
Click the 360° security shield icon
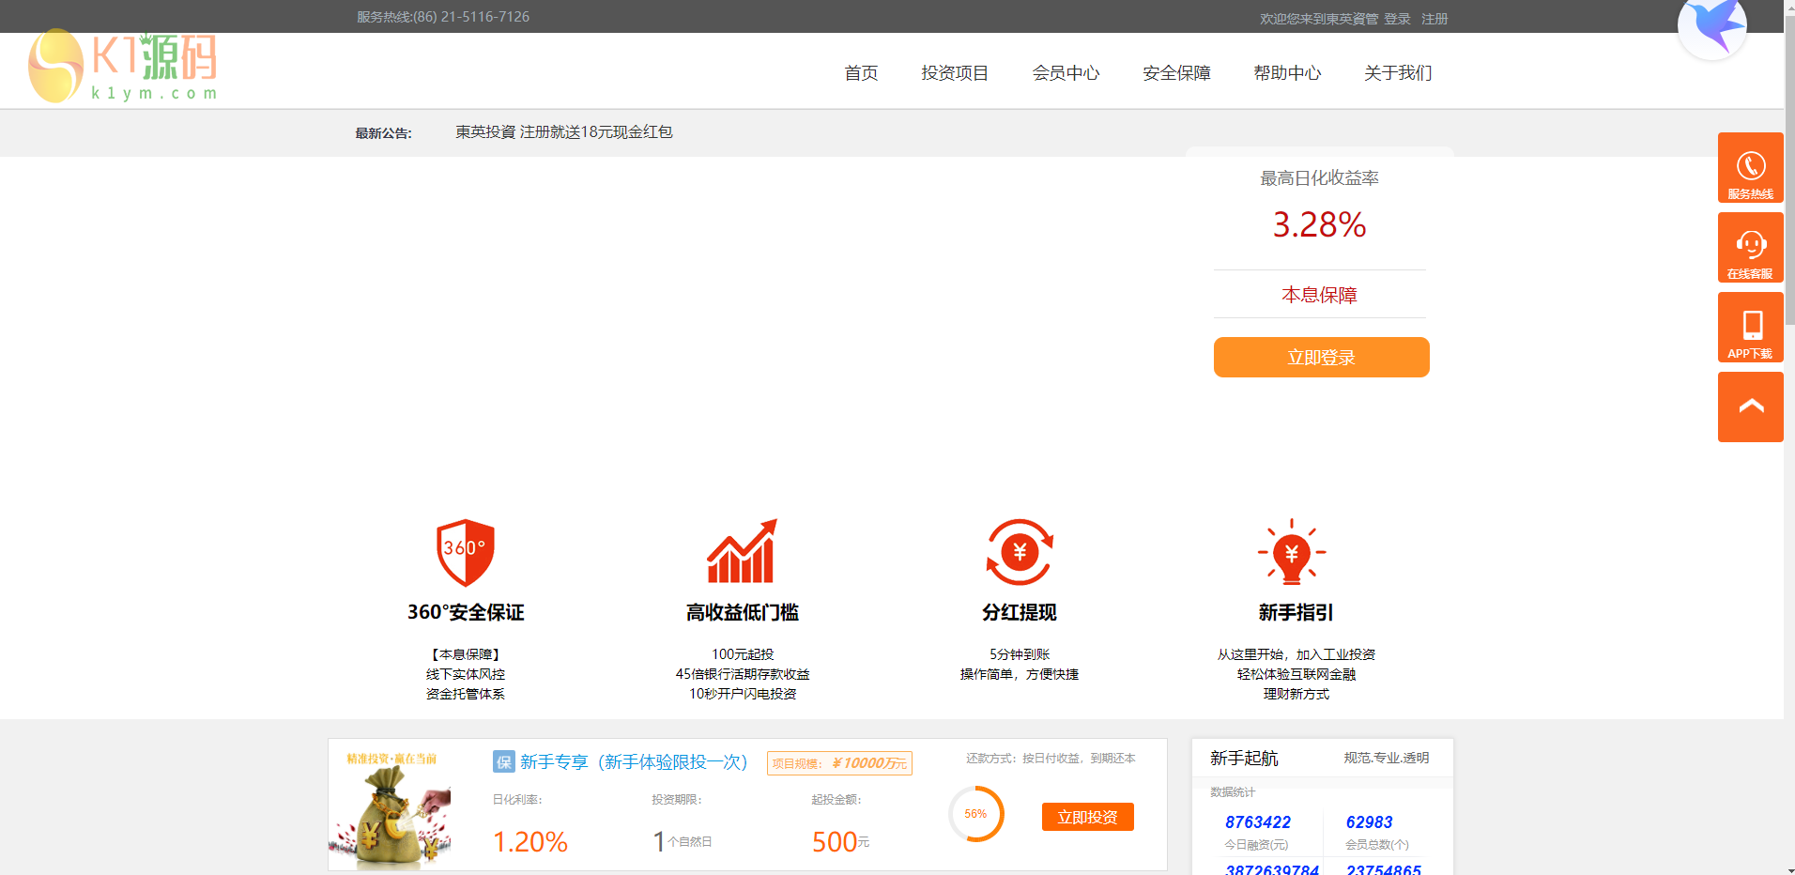pyautogui.click(x=466, y=552)
